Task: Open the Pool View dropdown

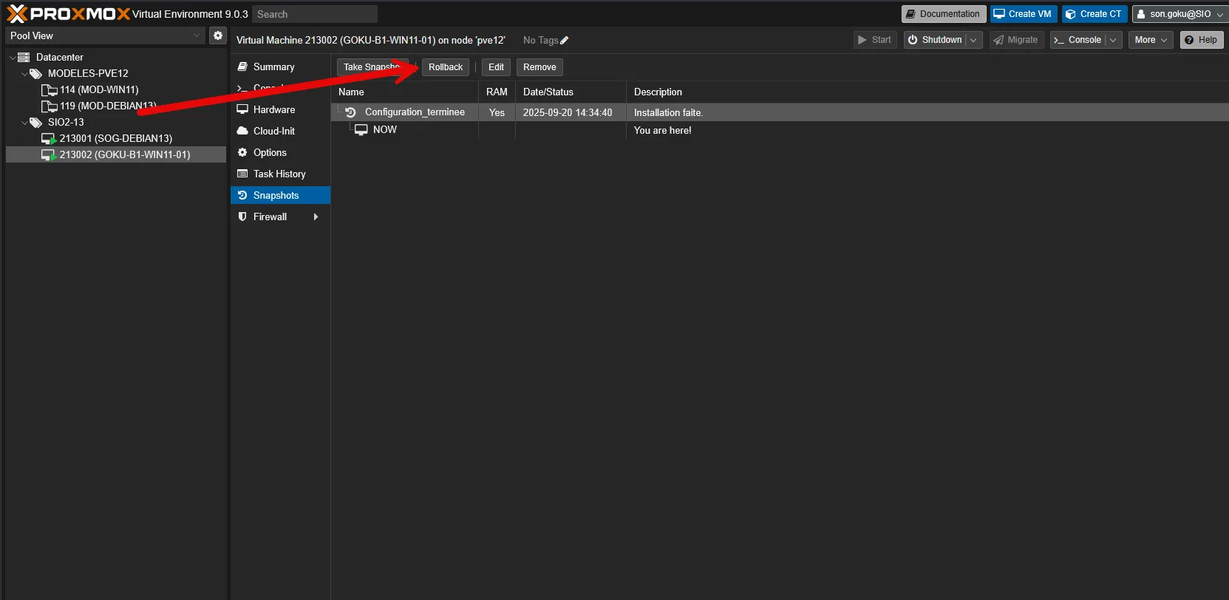Action: pos(197,35)
